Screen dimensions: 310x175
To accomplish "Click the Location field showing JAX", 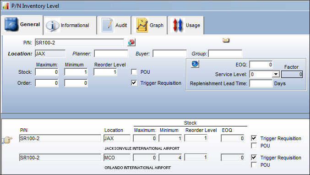I will (x=50, y=54).
